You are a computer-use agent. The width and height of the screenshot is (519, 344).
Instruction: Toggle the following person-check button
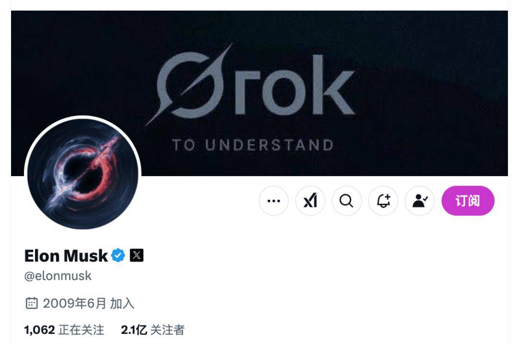420,201
